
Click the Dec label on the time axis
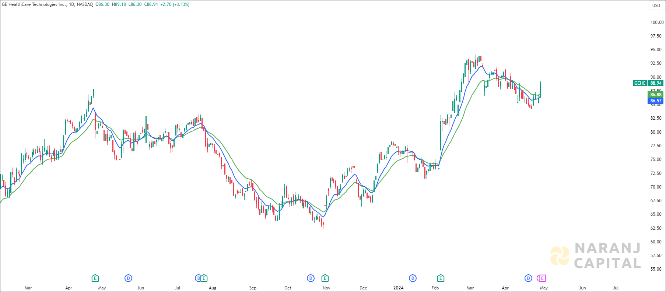pos(363,288)
